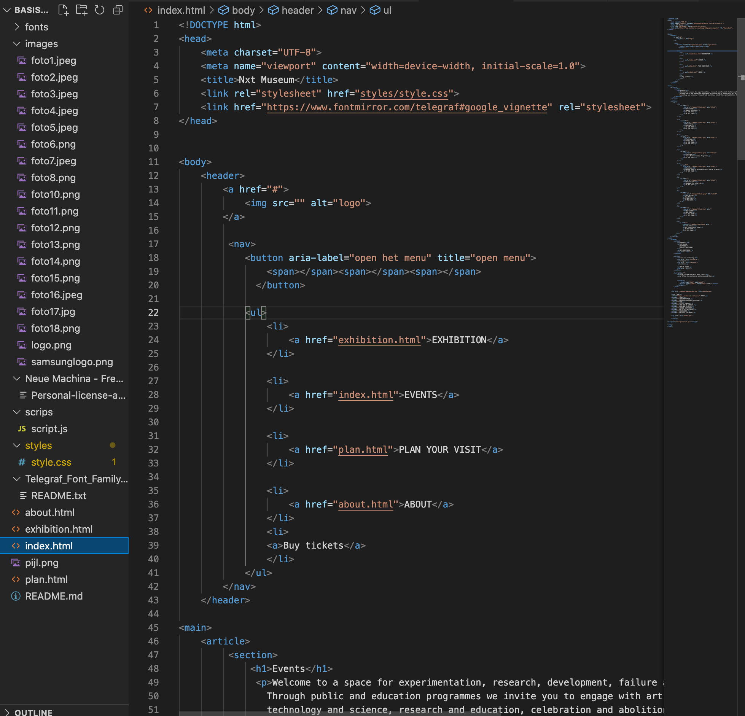The image size is (745, 716).
Task: Follow the exhibition.html link in the code
Action: (379, 340)
